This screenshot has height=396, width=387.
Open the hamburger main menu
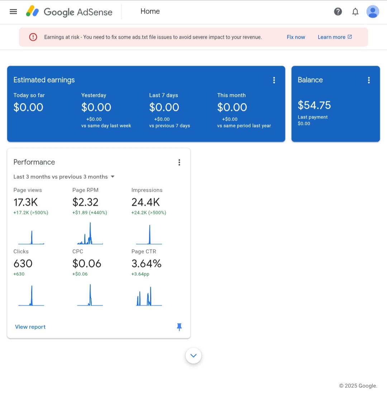(13, 11)
